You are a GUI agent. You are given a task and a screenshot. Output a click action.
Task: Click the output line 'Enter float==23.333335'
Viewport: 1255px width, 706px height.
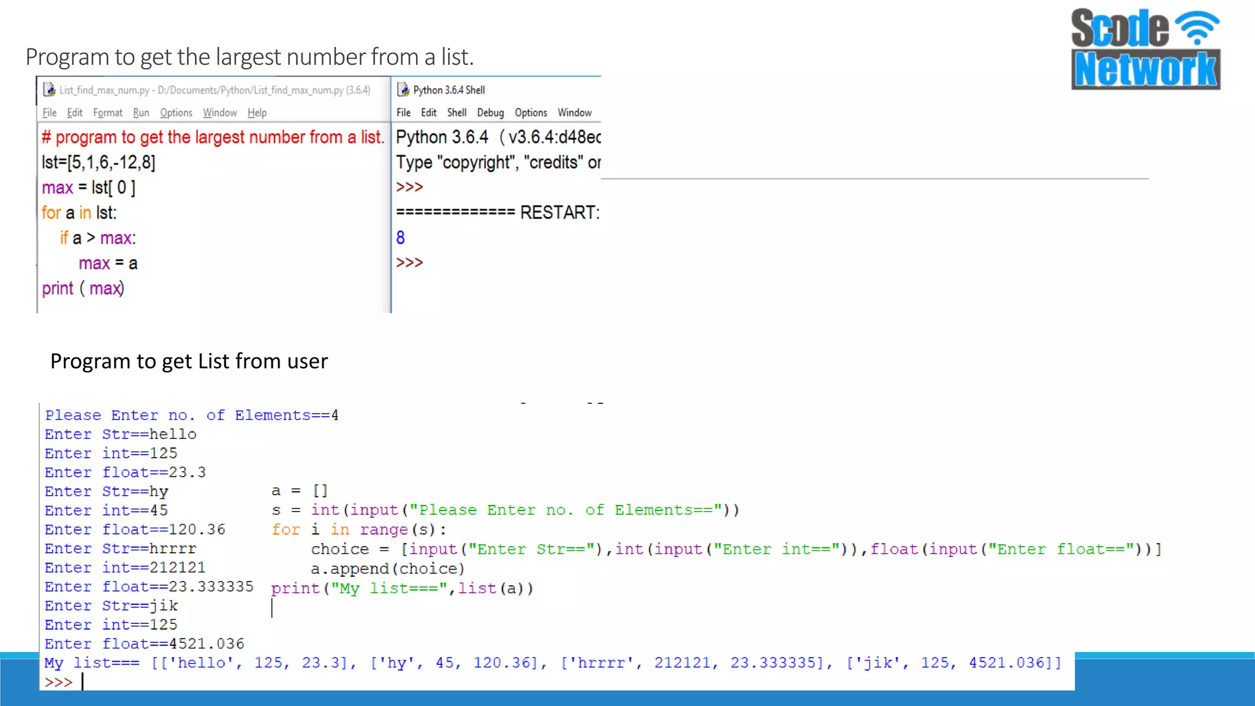(149, 586)
